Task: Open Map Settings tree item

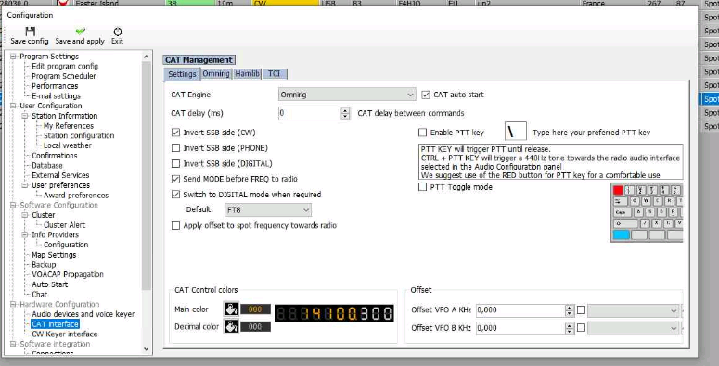Action: click(x=54, y=255)
